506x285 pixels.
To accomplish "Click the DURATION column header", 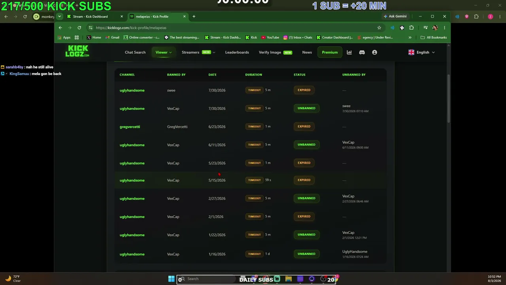I will tap(253, 74).
